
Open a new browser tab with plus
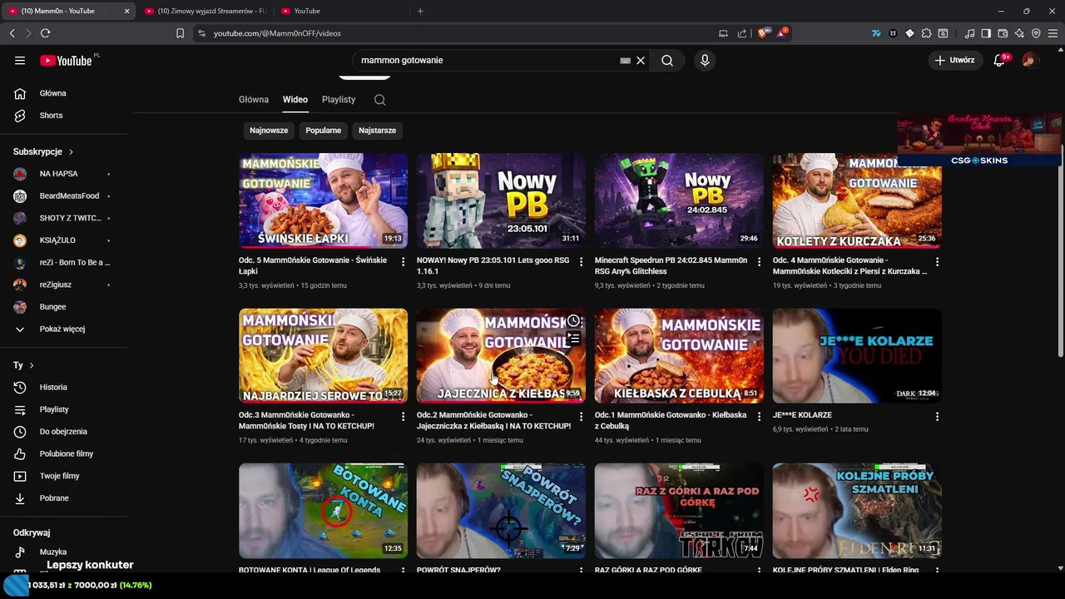click(420, 11)
